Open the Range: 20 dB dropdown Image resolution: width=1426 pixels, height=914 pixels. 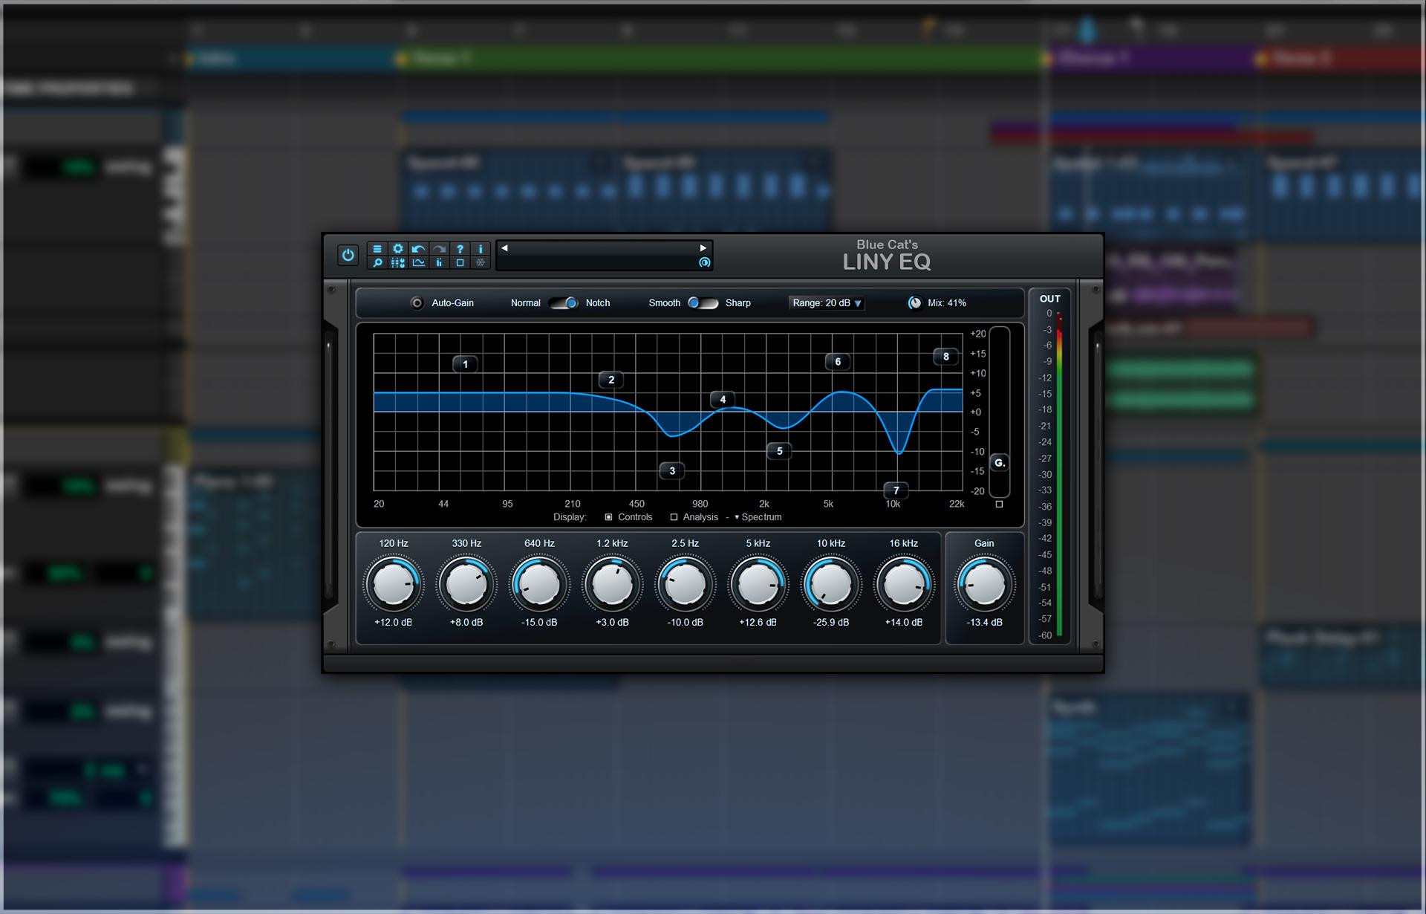(827, 303)
